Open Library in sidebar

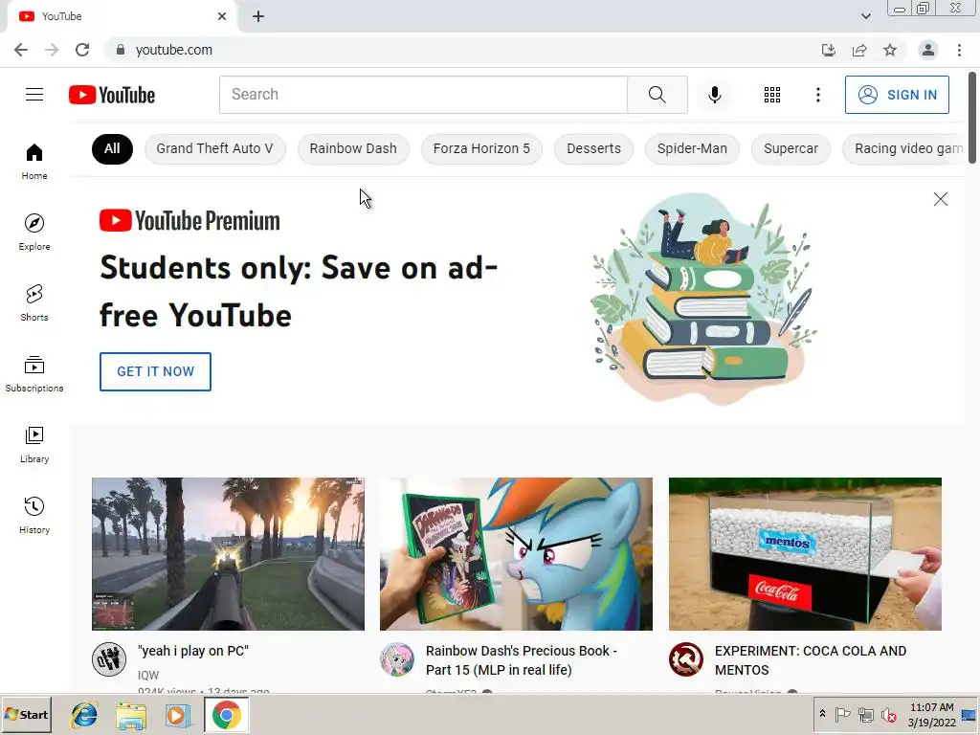pyautogui.click(x=34, y=444)
